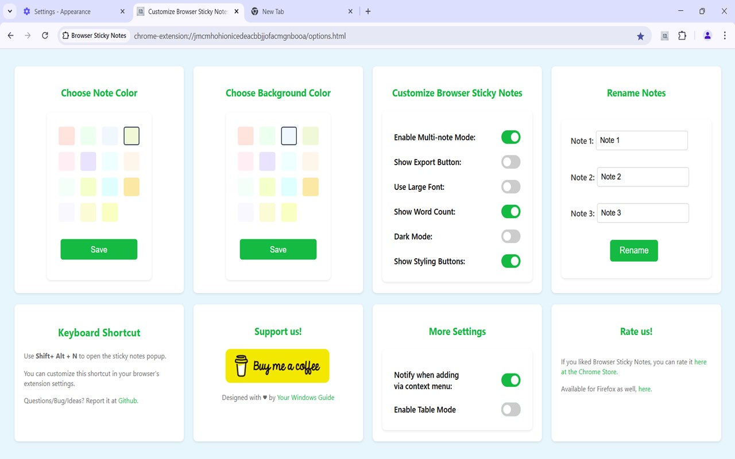Open the Github link
This screenshot has width=735, height=459.
coord(127,400)
